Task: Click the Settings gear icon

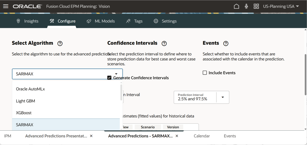Action: [x=156, y=21]
